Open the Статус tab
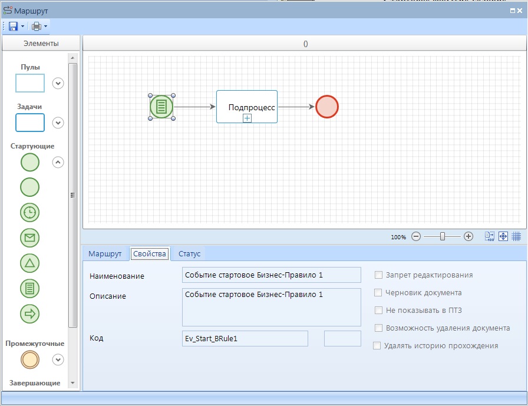Viewport: 528px width, 406px height. point(189,253)
